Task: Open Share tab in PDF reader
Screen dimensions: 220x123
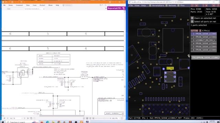Action: coord(51,5)
